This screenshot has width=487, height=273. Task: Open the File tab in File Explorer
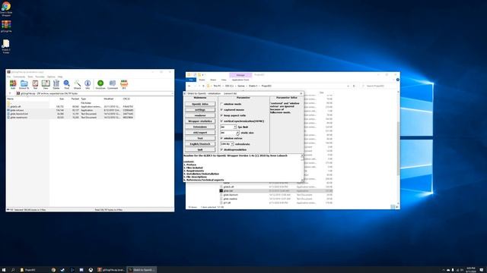pyautogui.click(x=191, y=80)
